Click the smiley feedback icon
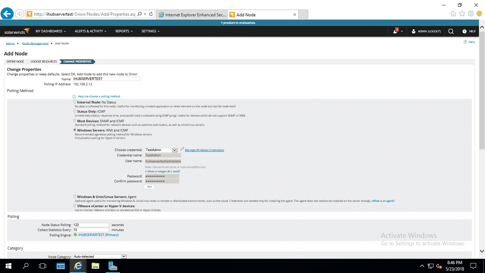This screenshot has height=273, width=485. click(x=479, y=14)
